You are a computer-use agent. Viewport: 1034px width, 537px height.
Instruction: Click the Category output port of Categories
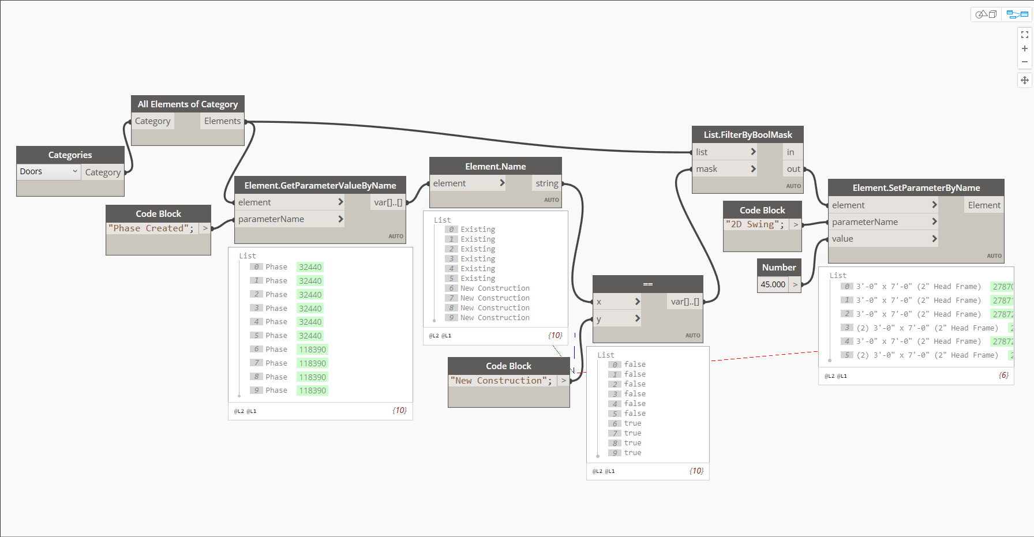(103, 172)
